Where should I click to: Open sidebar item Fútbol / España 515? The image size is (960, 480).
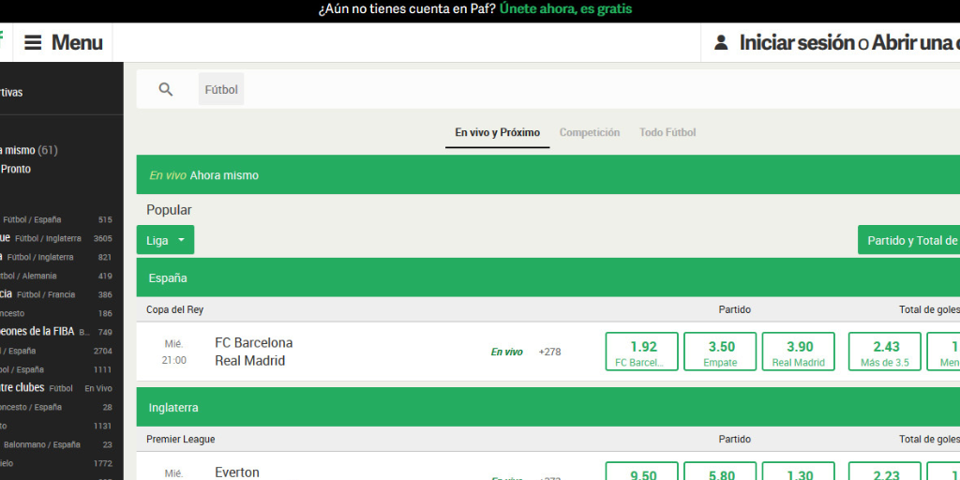click(x=56, y=219)
